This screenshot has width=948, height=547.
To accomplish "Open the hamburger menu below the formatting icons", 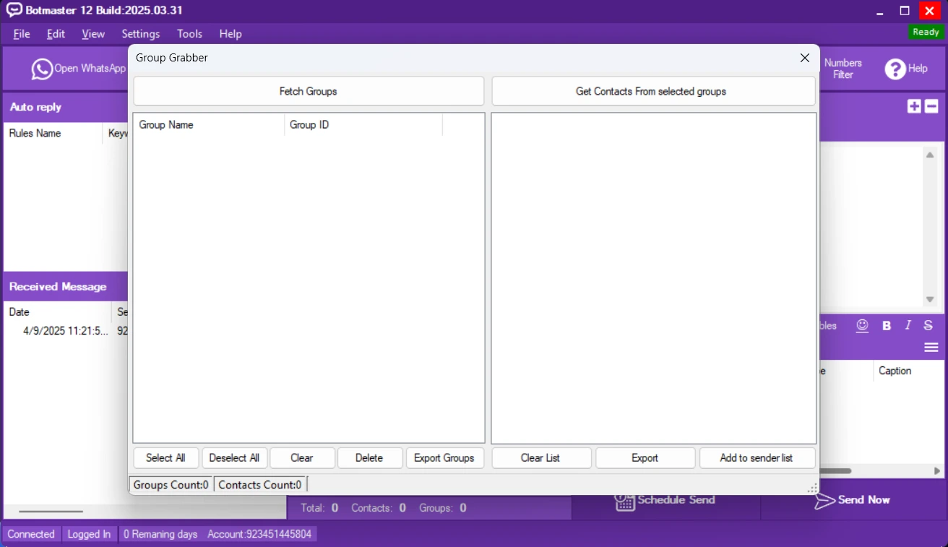I will (x=931, y=347).
